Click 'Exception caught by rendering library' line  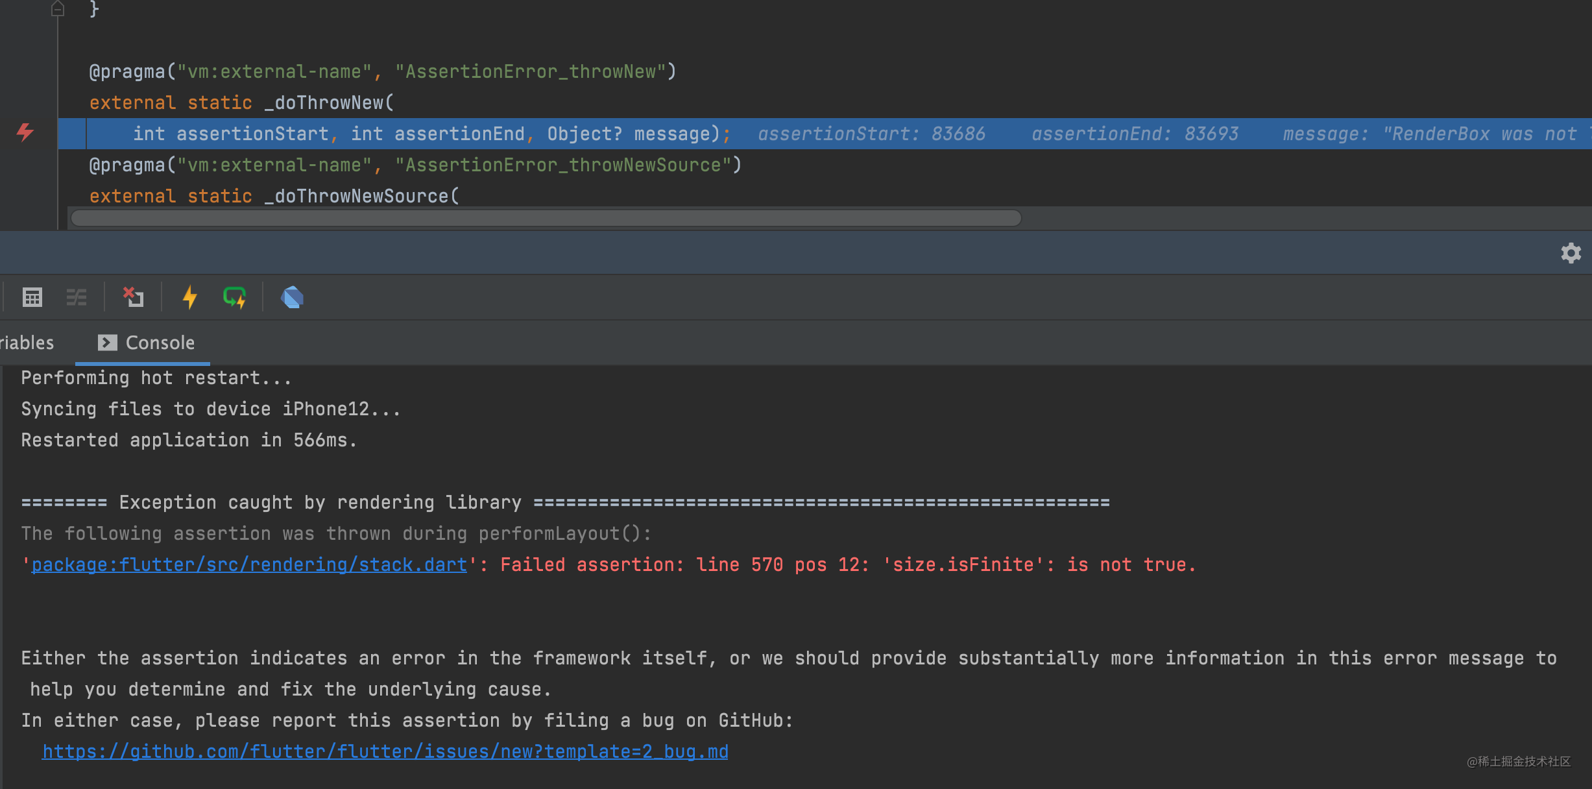[320, 502]
